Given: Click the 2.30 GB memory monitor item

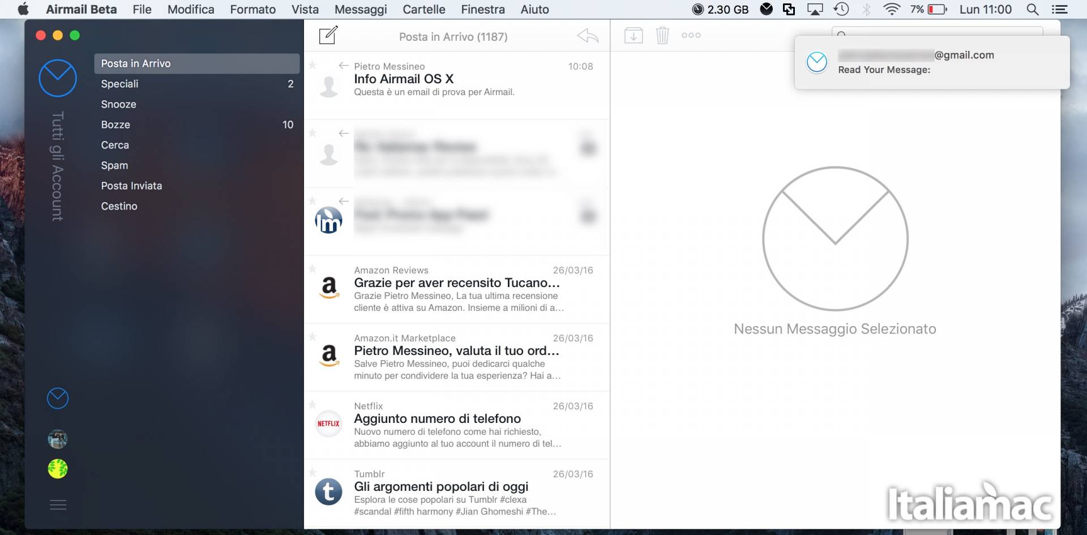Looking at the screenshot, I should click(720, 9).
